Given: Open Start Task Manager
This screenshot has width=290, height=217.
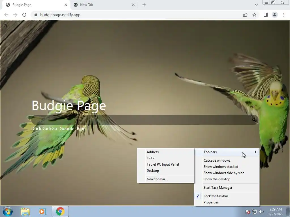Looking at the screenshot, I should (x=227, y=188).
